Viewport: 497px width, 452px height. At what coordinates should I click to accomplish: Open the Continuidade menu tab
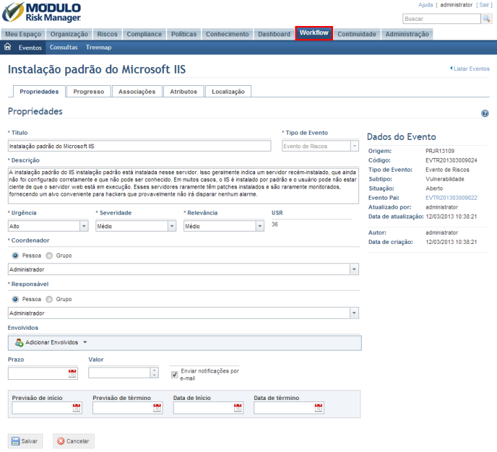click(356, 34)
